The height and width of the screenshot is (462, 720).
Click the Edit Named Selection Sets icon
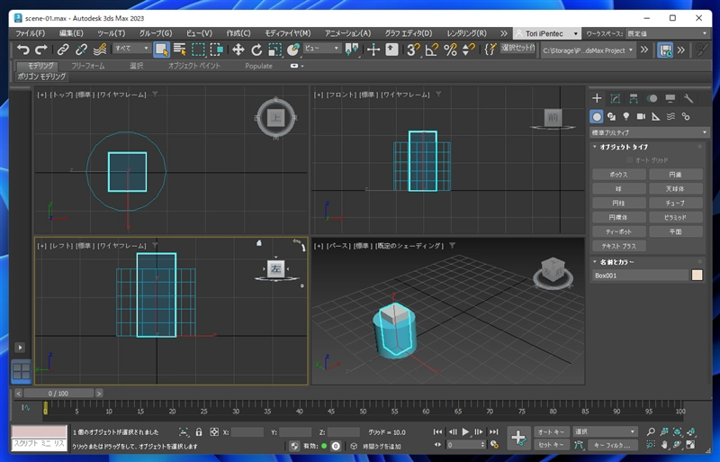click(490, 50)
